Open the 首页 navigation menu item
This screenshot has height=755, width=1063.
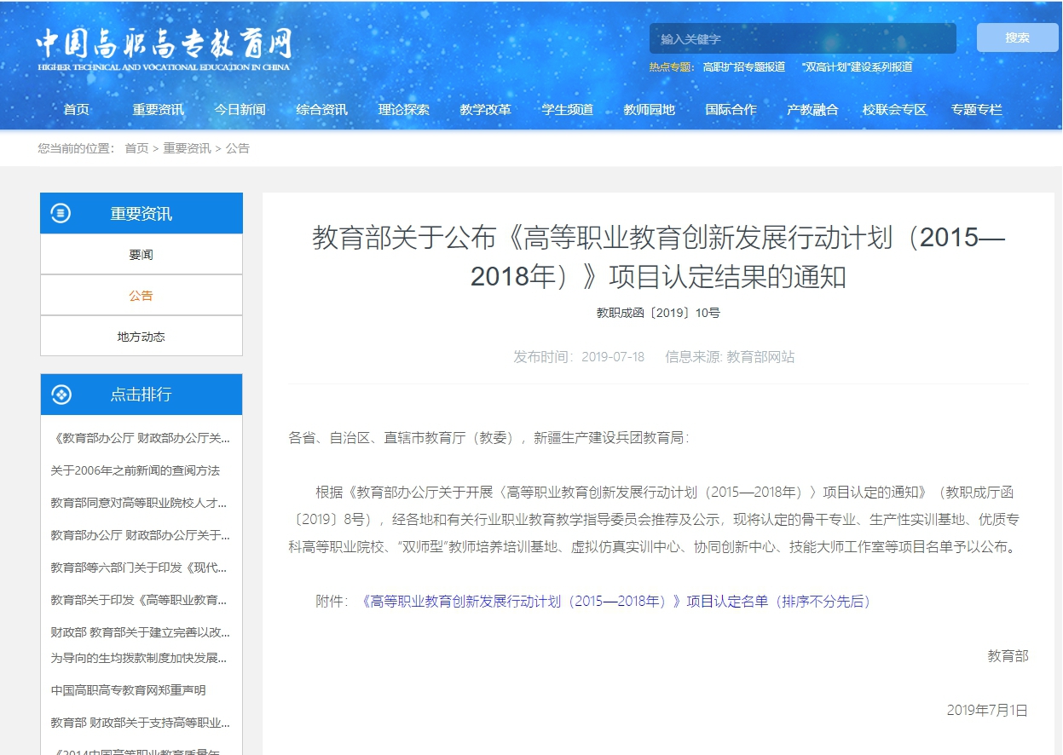[76, 109]
